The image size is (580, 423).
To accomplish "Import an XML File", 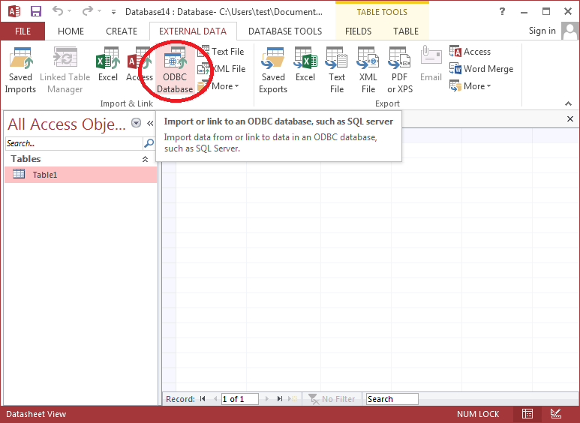I will point(221,69).
